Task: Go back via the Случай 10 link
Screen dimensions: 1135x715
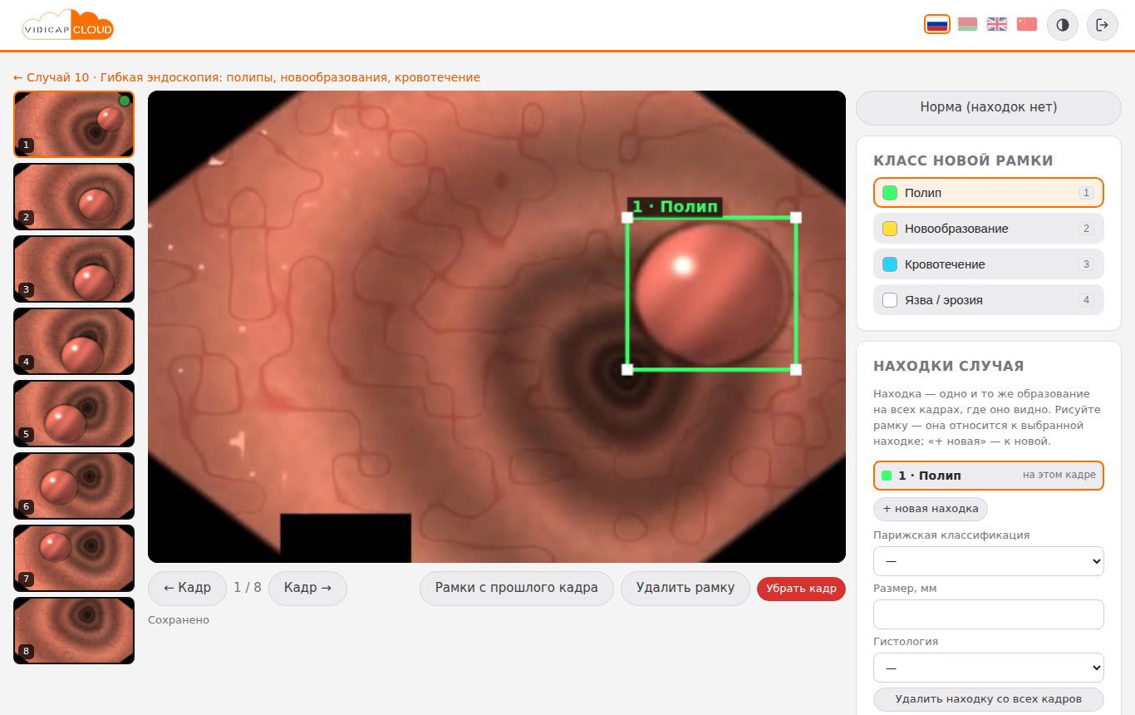Action: coord(247,77)
